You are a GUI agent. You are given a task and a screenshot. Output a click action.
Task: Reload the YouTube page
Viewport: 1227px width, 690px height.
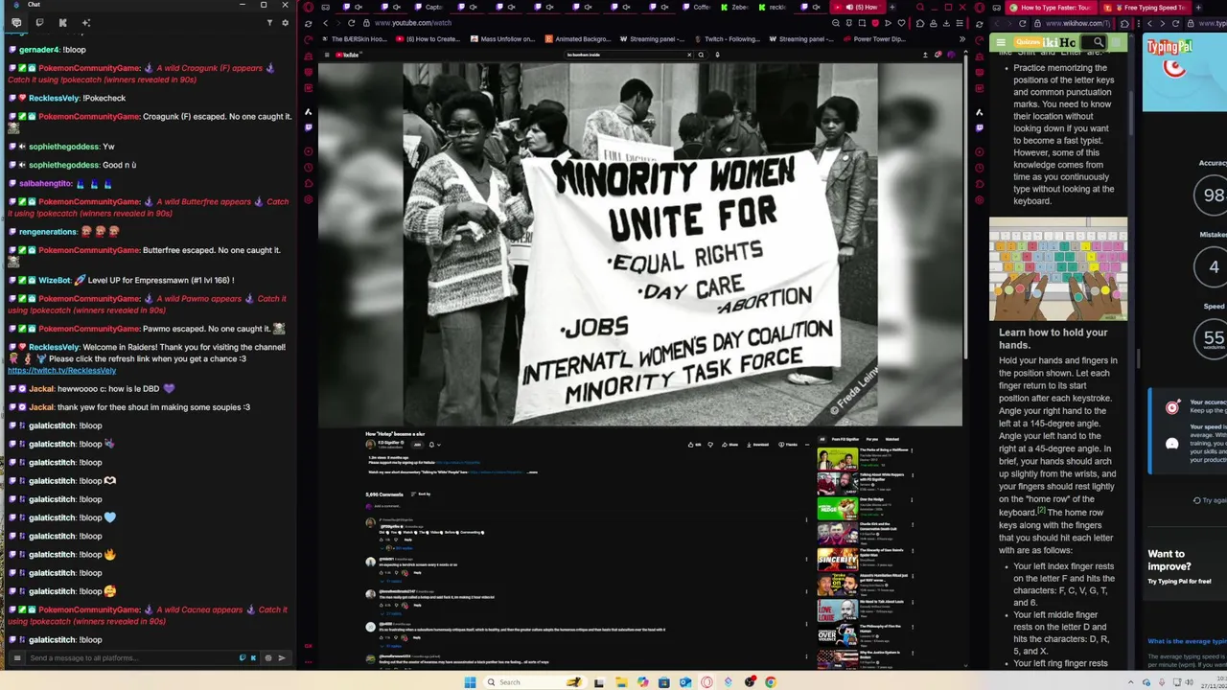[x=352, y=23]
